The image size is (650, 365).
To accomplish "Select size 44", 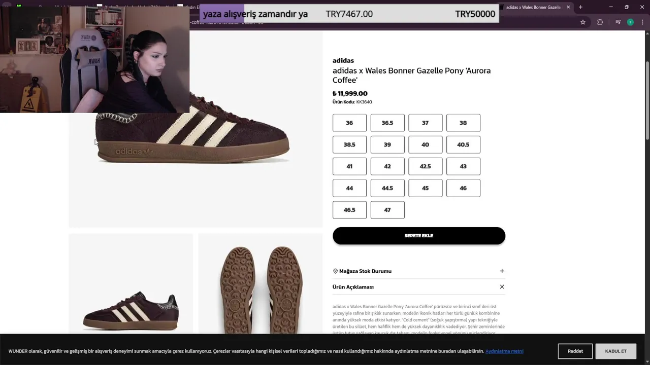I will click(x=349, y=188).
